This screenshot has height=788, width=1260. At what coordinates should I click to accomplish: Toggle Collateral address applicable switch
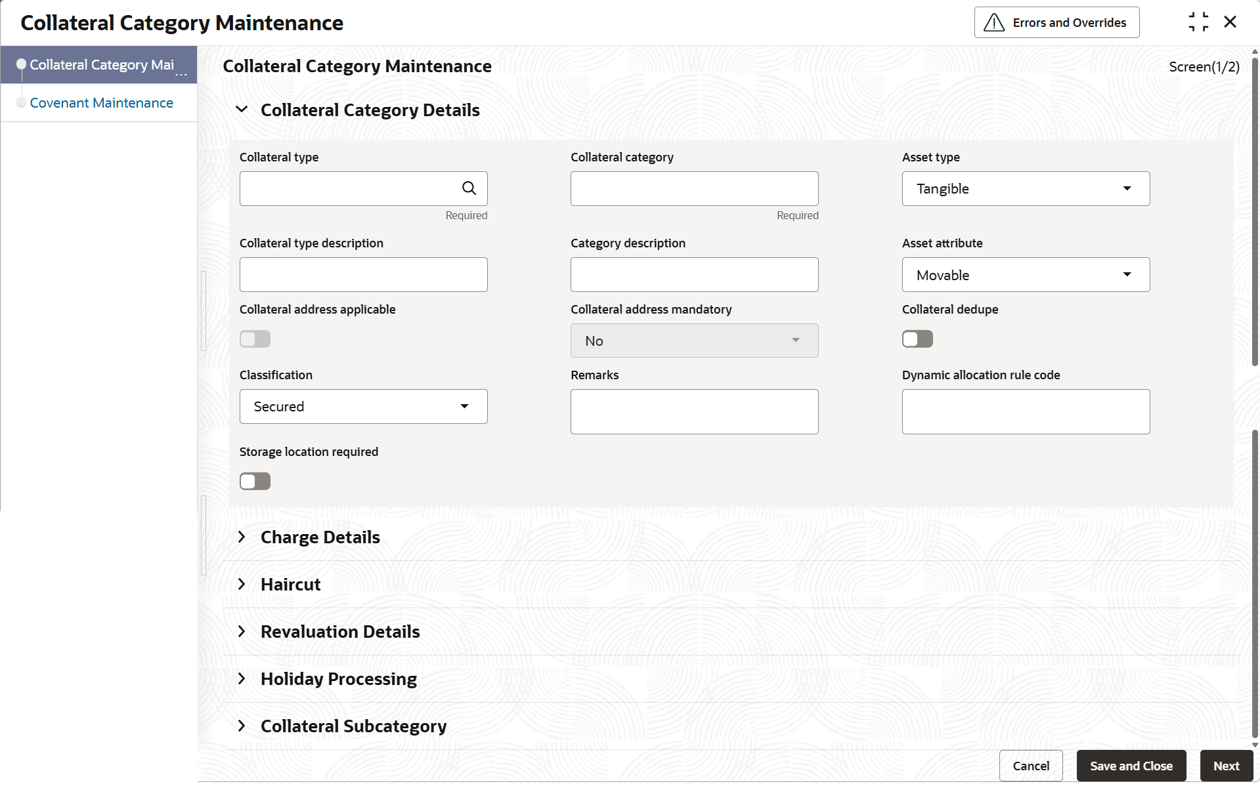tap(255, 339)
